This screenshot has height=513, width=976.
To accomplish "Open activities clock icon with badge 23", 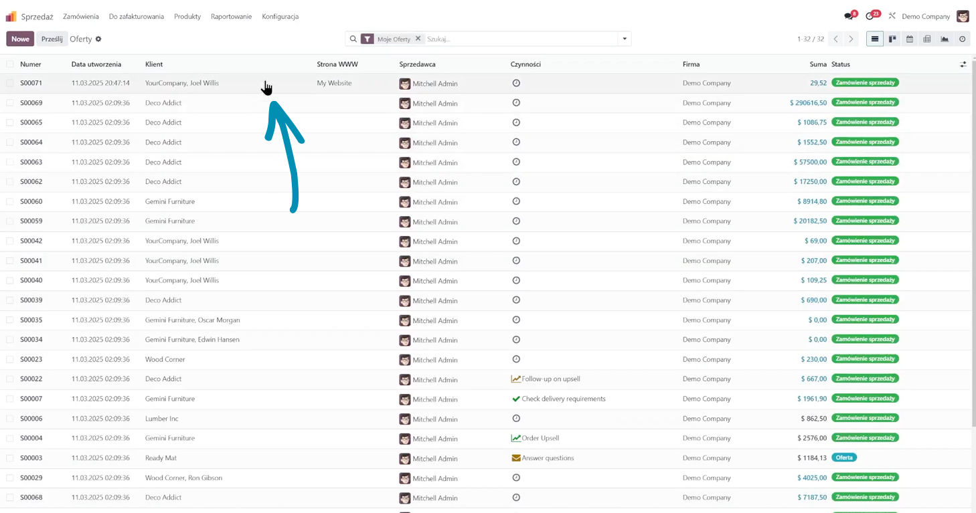I will tap(870, 16).
